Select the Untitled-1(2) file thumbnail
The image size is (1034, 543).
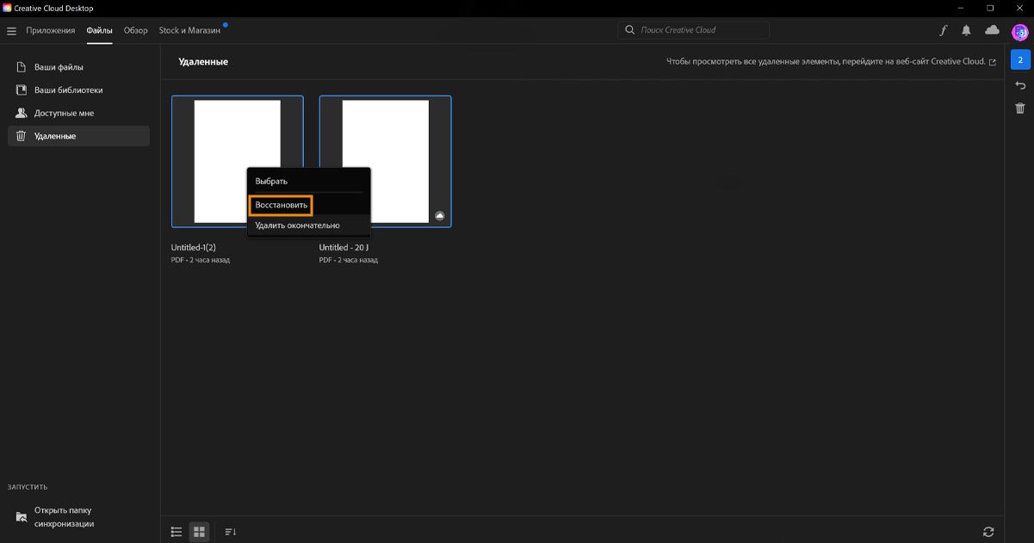click(238, 161)
